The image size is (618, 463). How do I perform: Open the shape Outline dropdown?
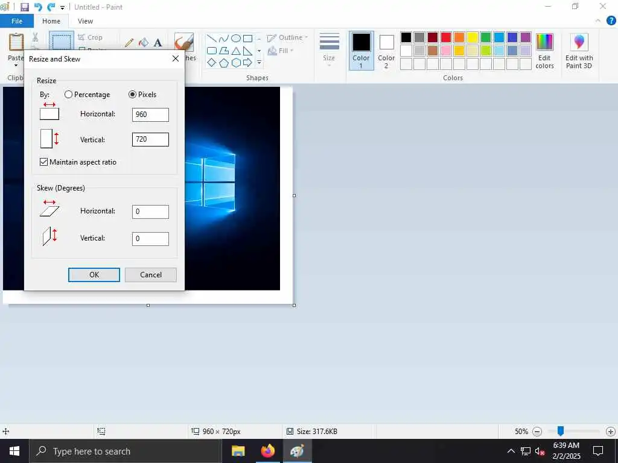point(288,38)
